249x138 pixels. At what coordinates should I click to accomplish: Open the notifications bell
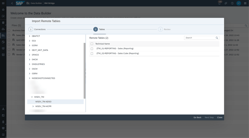219,3
